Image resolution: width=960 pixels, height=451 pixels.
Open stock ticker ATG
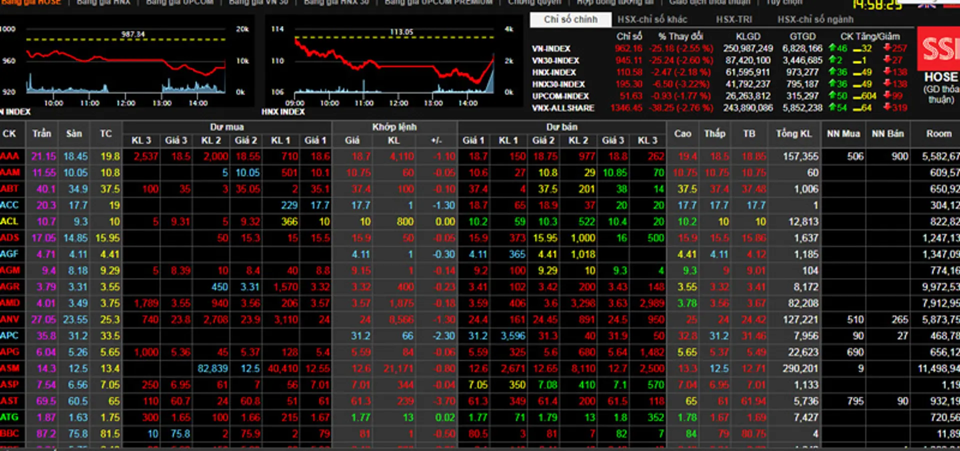click(10, 417)
